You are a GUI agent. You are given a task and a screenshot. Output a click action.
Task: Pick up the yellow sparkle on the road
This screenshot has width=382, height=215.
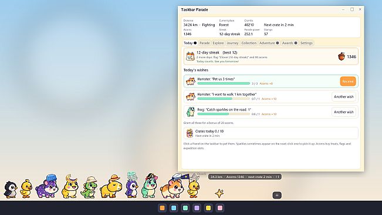[219, 193]
